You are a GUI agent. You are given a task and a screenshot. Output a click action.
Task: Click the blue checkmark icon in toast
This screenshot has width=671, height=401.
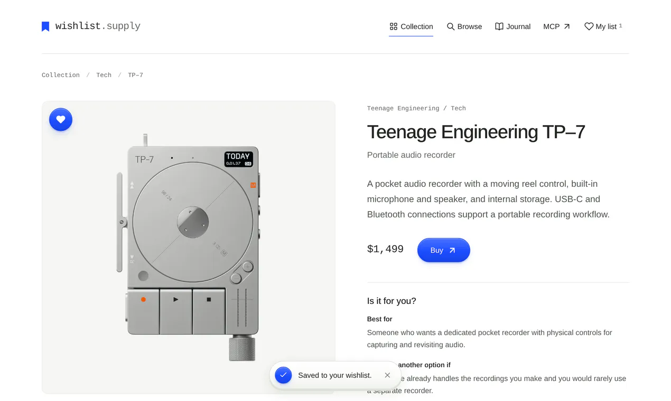point(283,375)
